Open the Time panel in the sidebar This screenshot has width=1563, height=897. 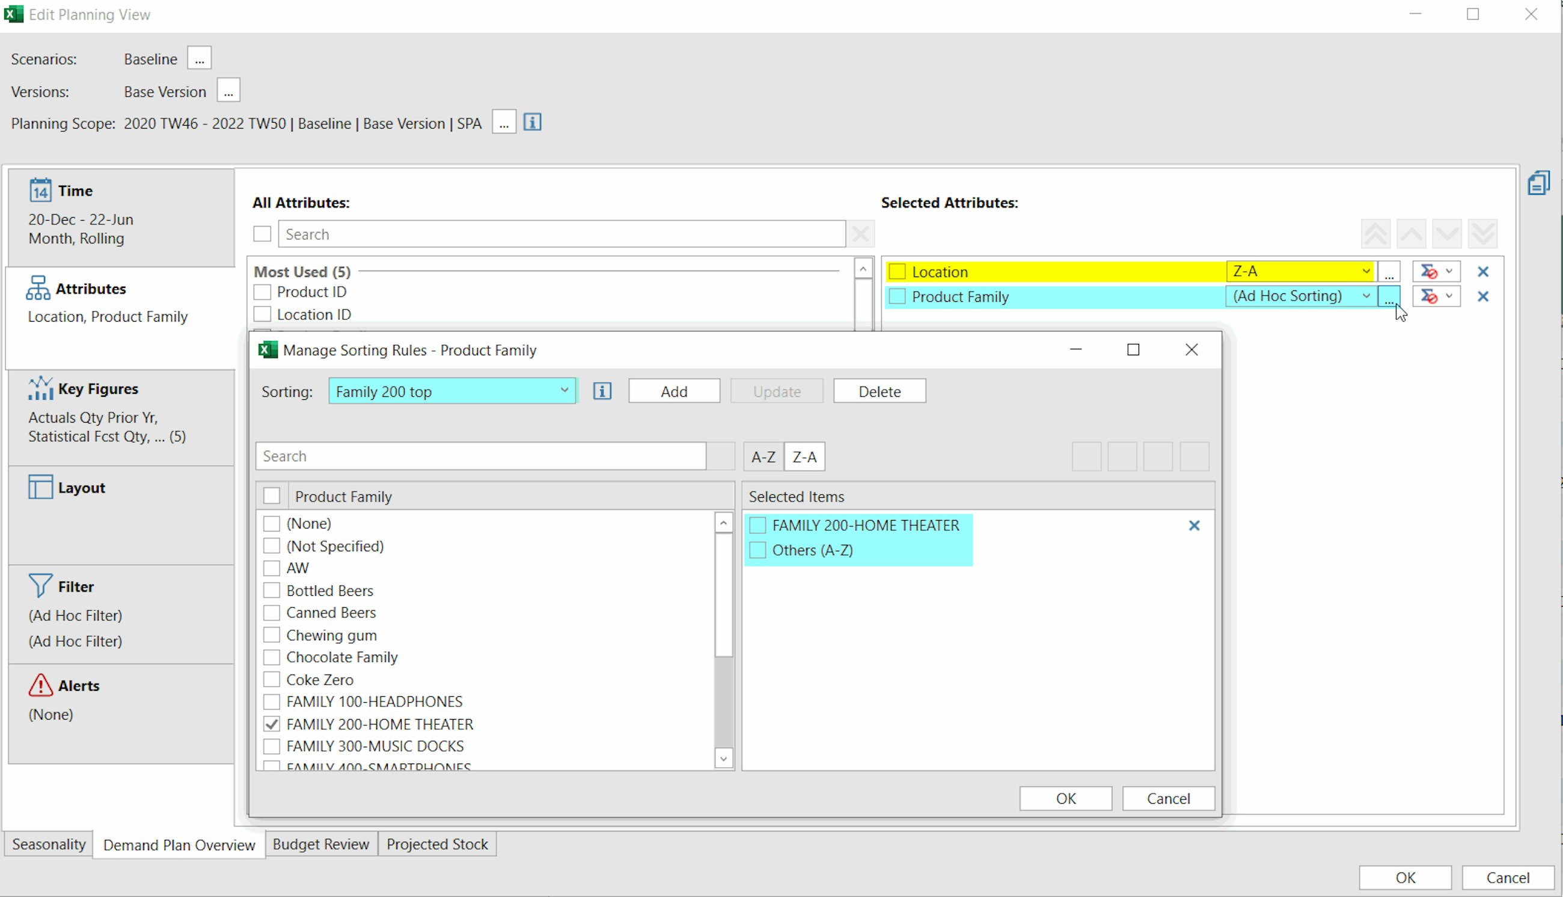(40, 191)
